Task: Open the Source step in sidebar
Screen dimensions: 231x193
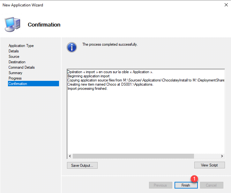Action: click(14, 57)
